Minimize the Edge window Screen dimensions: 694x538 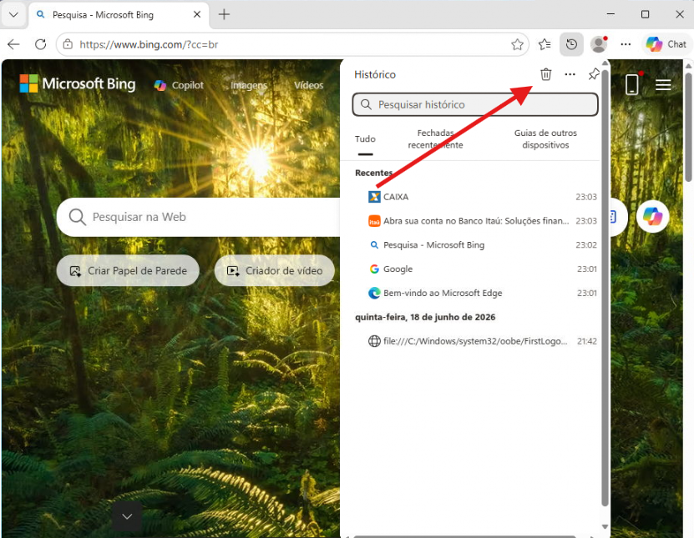[x=610, y=14]
